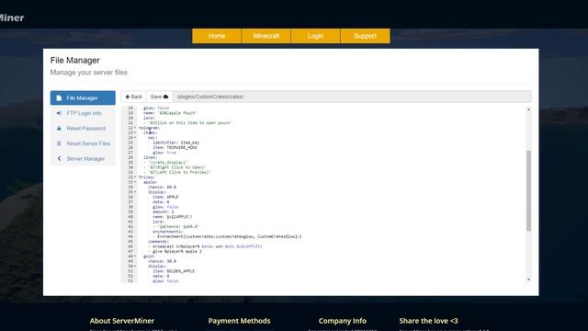Collapse the key block at line 24
Screen dimensions: 588x331
135,138
